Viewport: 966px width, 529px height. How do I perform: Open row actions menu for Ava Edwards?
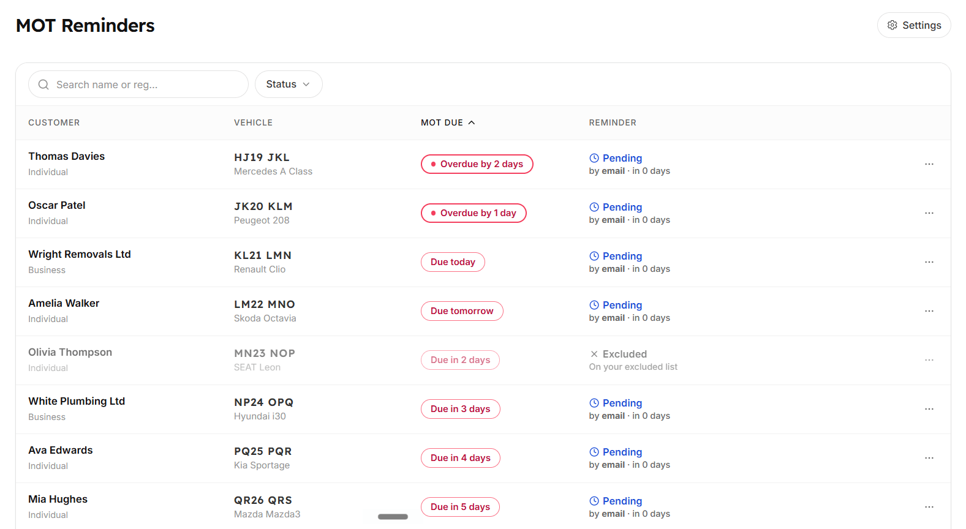[x=929, y=458]
